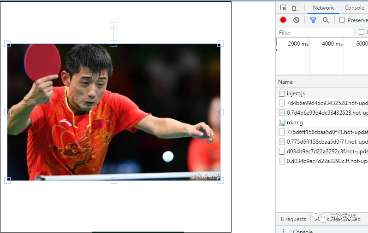Viewport: 368px width, 233px height.
Task: Click the middle-left image resize handle
Action: point(7,112)
